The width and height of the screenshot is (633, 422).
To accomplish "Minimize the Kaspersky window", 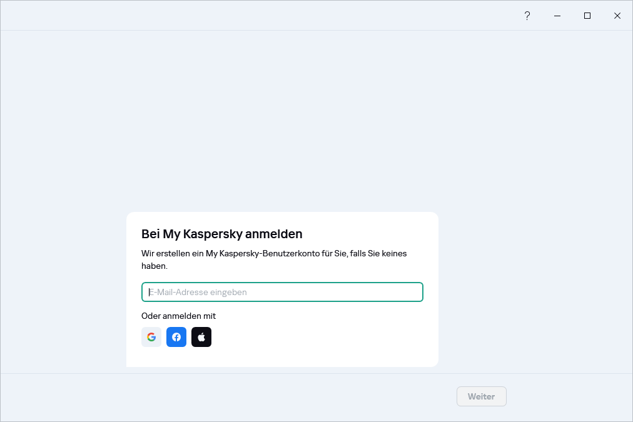I will [557, 15].
